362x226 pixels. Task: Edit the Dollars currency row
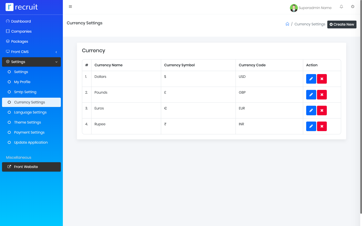click(x=311, y=79)
